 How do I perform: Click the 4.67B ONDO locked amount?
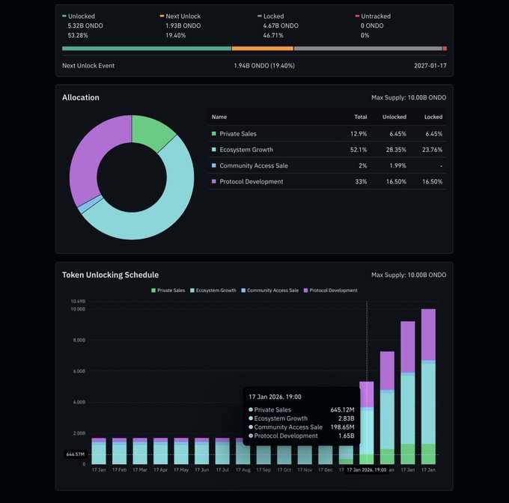click(281, 25)
